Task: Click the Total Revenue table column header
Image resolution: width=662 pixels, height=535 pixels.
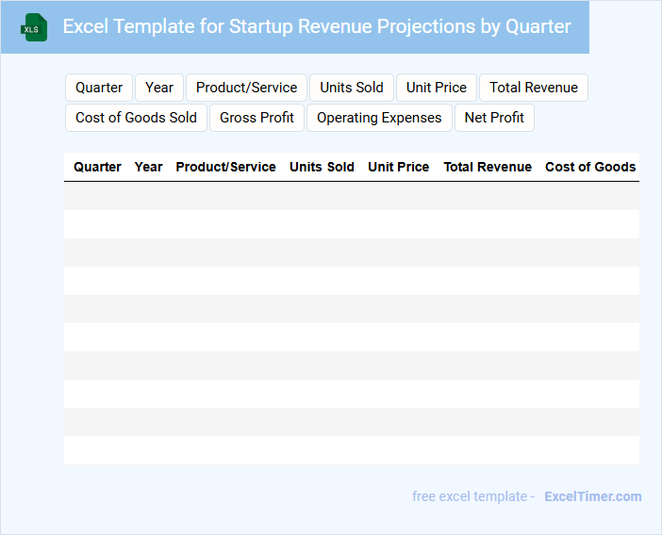Action: [x=488, y=167]
